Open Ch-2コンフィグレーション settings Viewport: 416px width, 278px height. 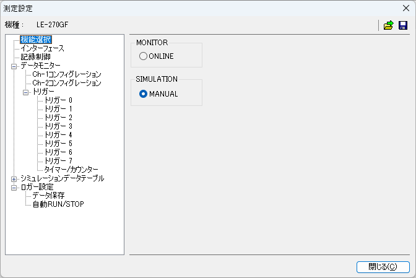[67, 83]
